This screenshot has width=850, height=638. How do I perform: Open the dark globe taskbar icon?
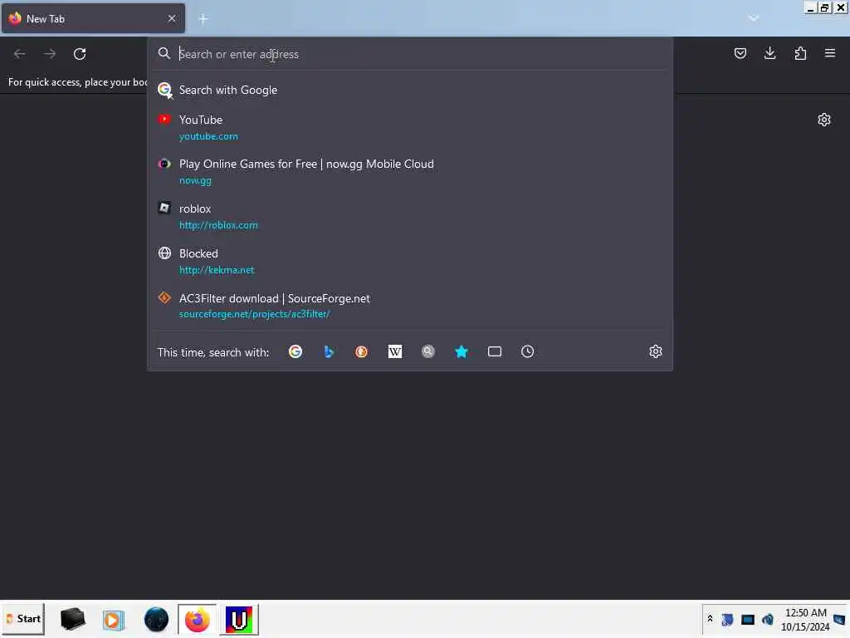[156, 620]
